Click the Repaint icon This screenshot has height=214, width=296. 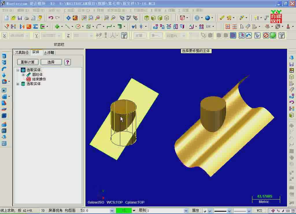[x=75, y=18]
